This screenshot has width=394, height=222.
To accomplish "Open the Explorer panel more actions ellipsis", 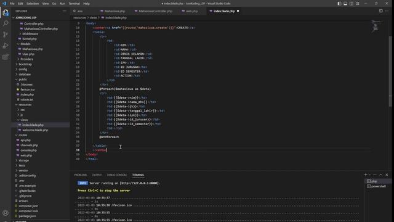I will 64,11.
